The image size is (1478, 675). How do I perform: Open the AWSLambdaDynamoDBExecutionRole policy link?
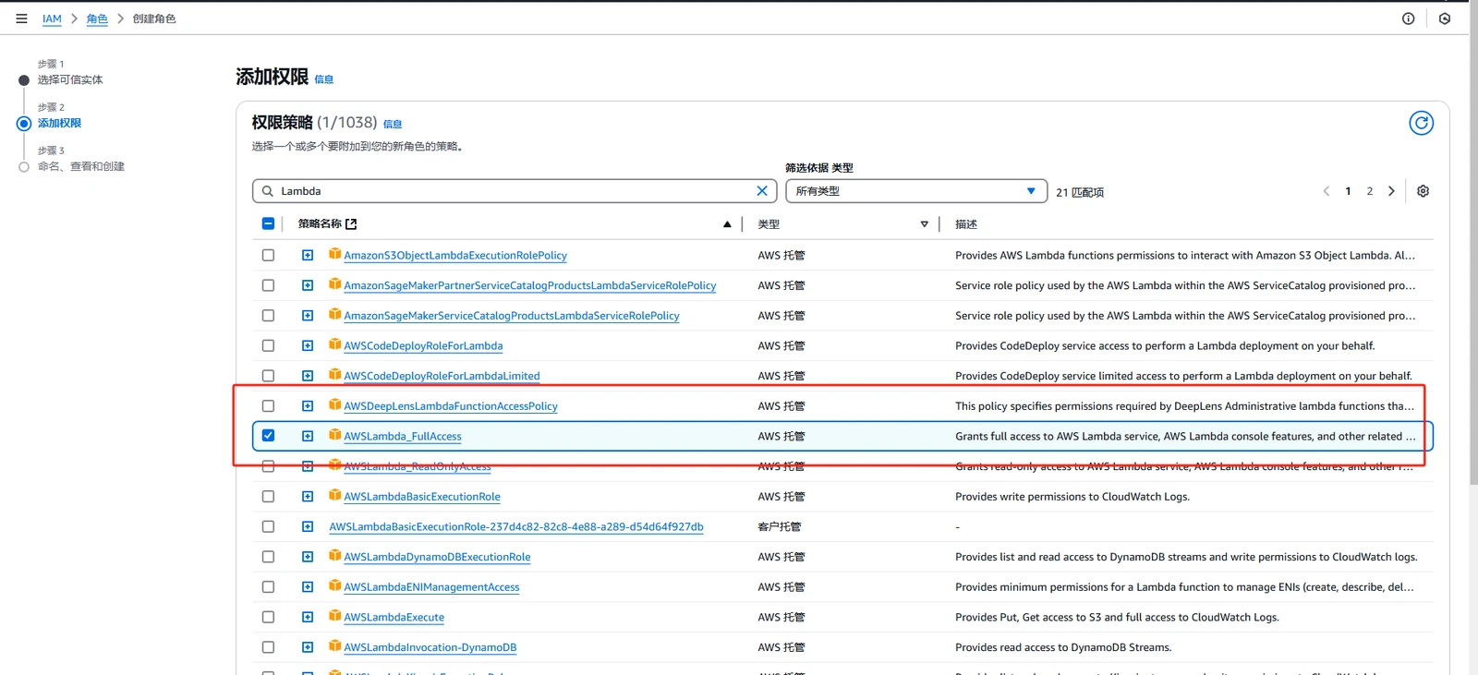click(437, 558)
